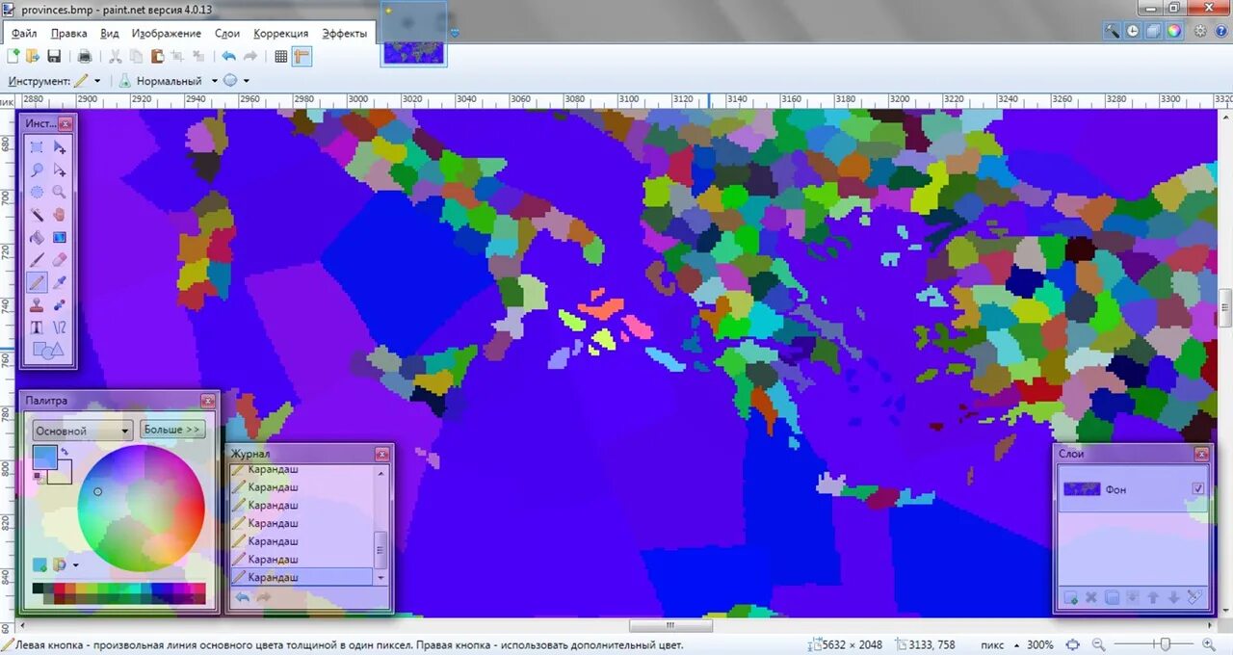The width and height of the screenshot is (1233, 655).
Task: Select the Фон layer row
Action: click(1133, 489)
